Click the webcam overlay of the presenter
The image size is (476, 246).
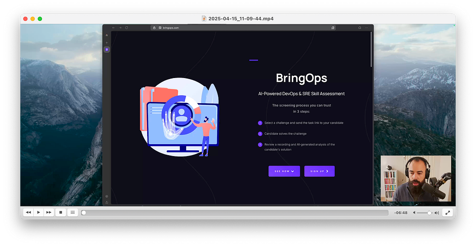416,178
